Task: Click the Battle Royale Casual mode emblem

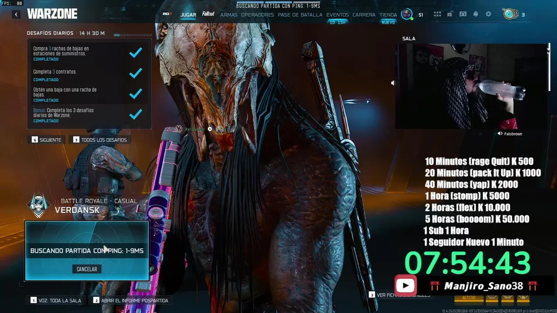Action: (38, 205)
